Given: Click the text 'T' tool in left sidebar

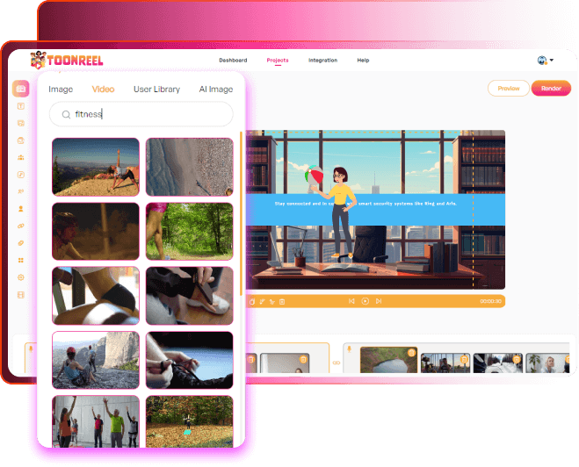Looking at the screenshot, I should [21, 106].
